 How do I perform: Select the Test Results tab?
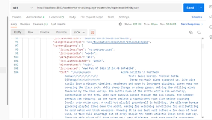pyautogui.click(x=58, y=24)
